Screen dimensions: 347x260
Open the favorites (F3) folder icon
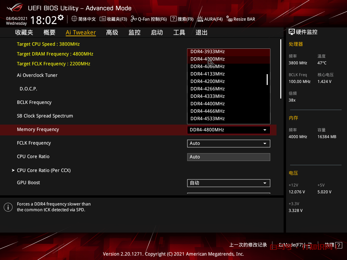click(103, 19)
